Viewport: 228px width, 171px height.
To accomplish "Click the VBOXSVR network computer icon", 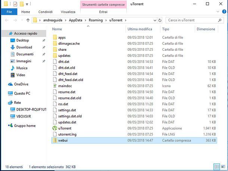I will [x=13, y=116].
